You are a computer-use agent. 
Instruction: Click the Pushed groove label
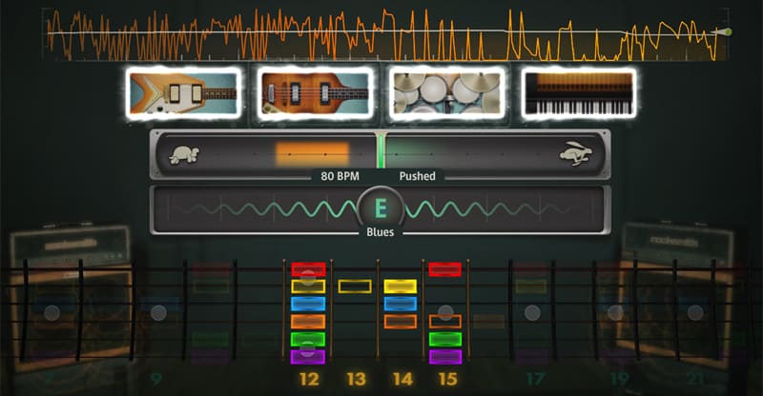click(417, 176)
